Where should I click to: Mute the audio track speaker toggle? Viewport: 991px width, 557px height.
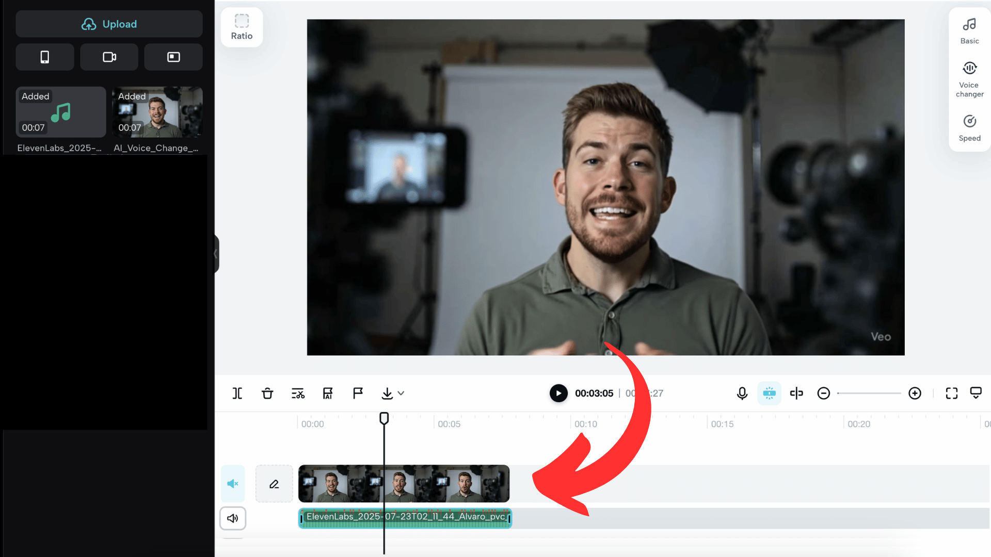pyautogui.click(x=233, y=518)
